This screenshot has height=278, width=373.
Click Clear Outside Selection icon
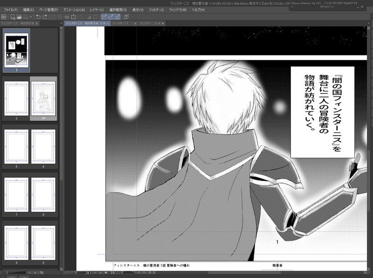point(60,17)
